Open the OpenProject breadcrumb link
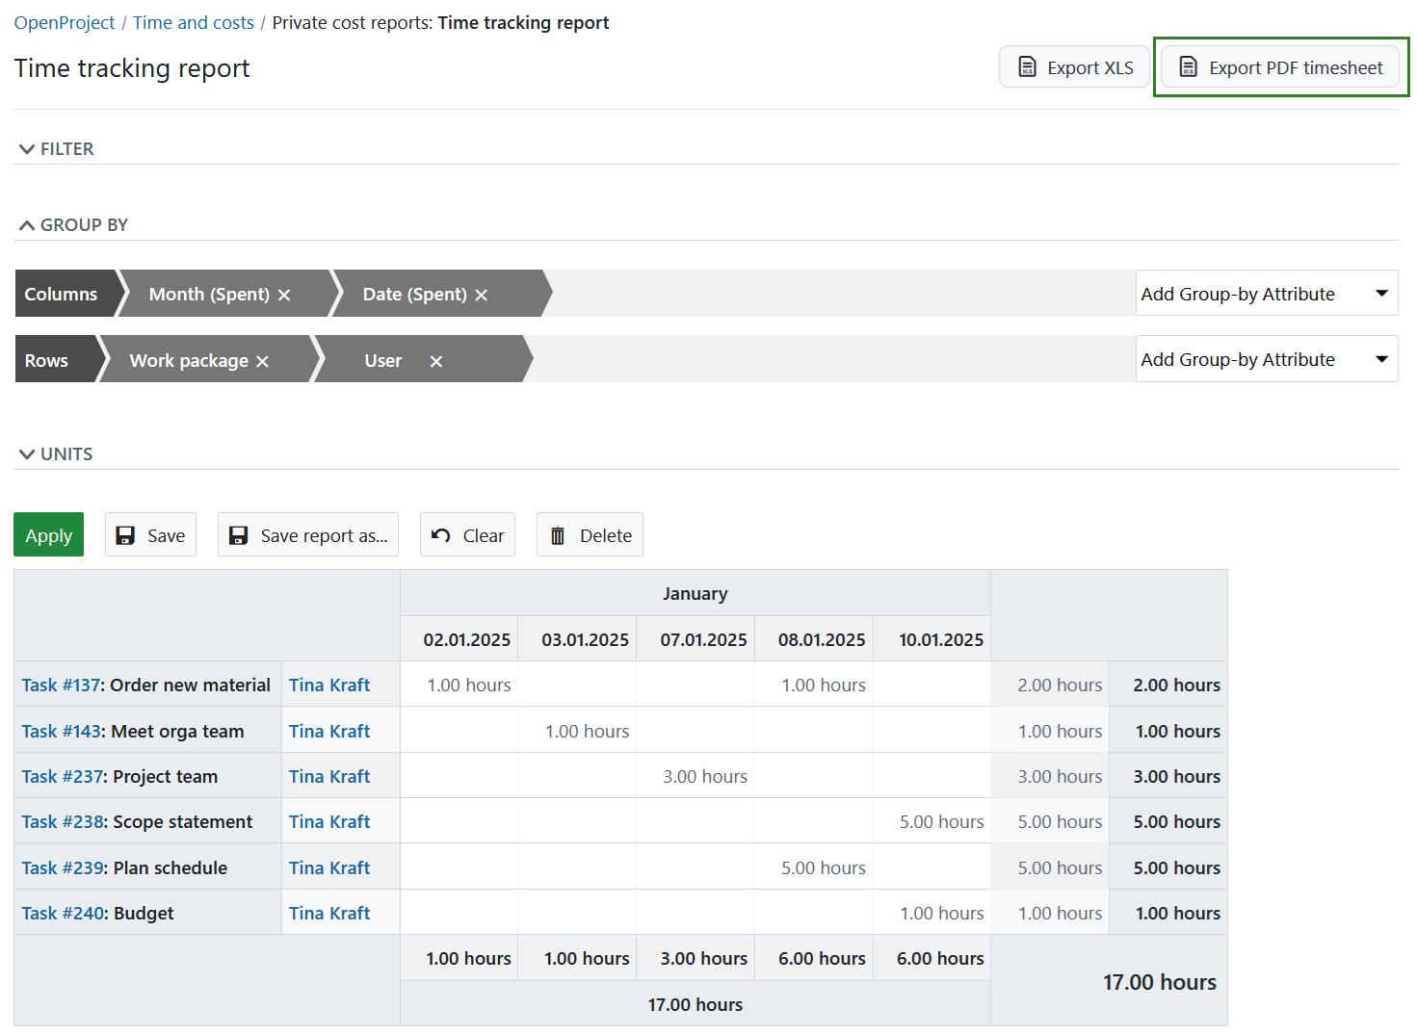Image resolution: width=1417 pixels, height=1035 pixels. [64, 22]
